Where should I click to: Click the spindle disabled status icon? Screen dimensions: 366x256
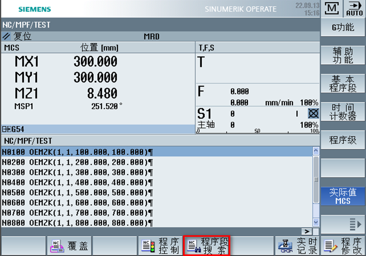(x=313, y=114)
